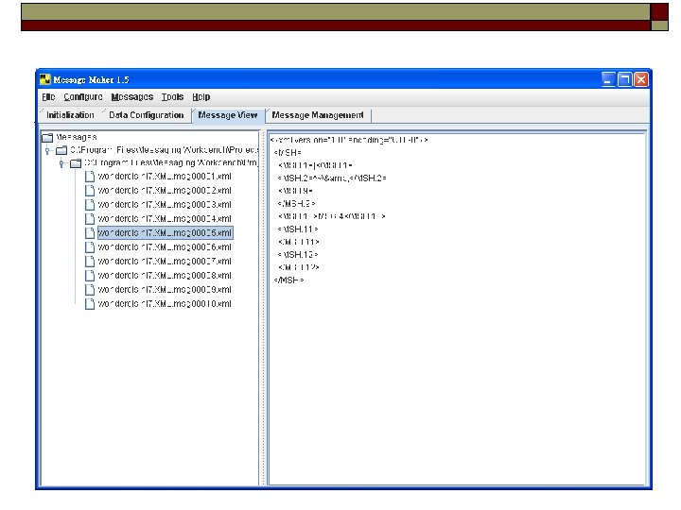681x510 pixels.
Task: Click document icon of msg00008.xml
Action: (90, 276)
